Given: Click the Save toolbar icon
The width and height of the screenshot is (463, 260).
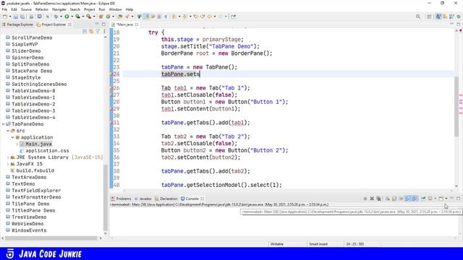Looking at the screenshot, I should pyautogui.click(x=16, y=17).
